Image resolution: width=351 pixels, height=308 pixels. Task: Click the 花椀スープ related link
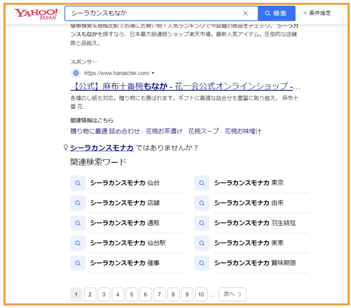coord(204,131)
